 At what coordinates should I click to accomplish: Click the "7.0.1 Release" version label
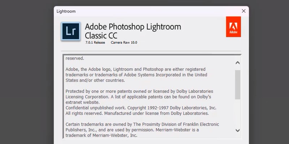tap(95, 42)
